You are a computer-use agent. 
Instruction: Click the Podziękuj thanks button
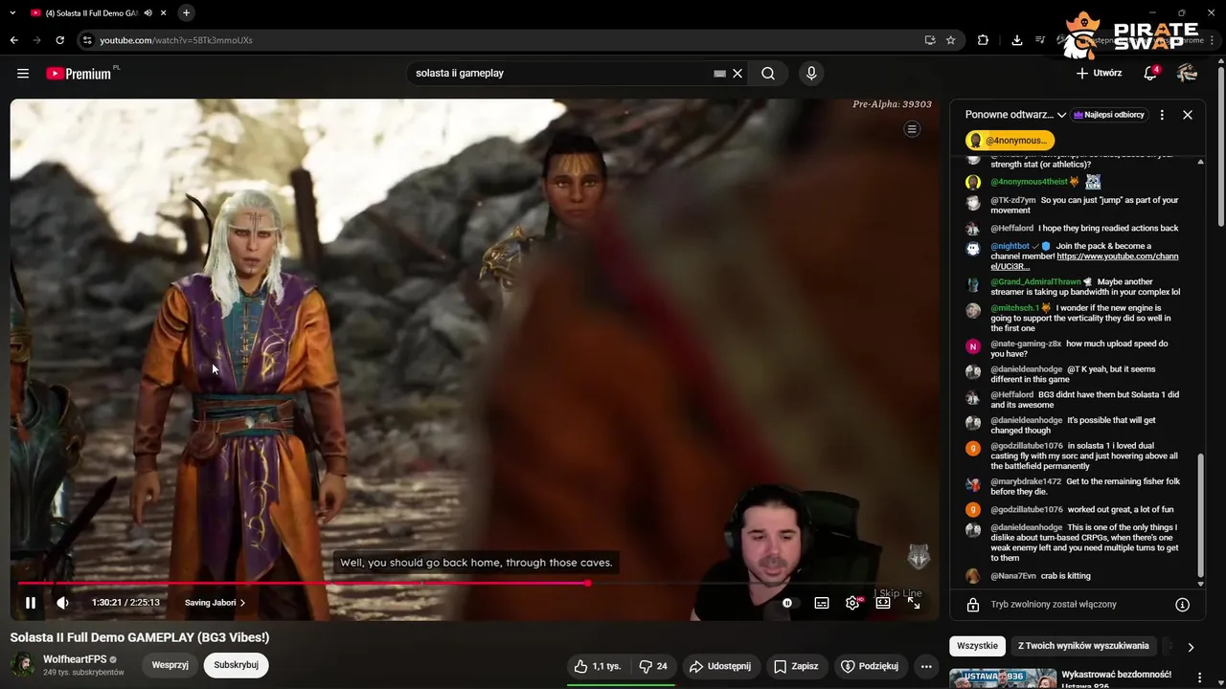(870, 666)
